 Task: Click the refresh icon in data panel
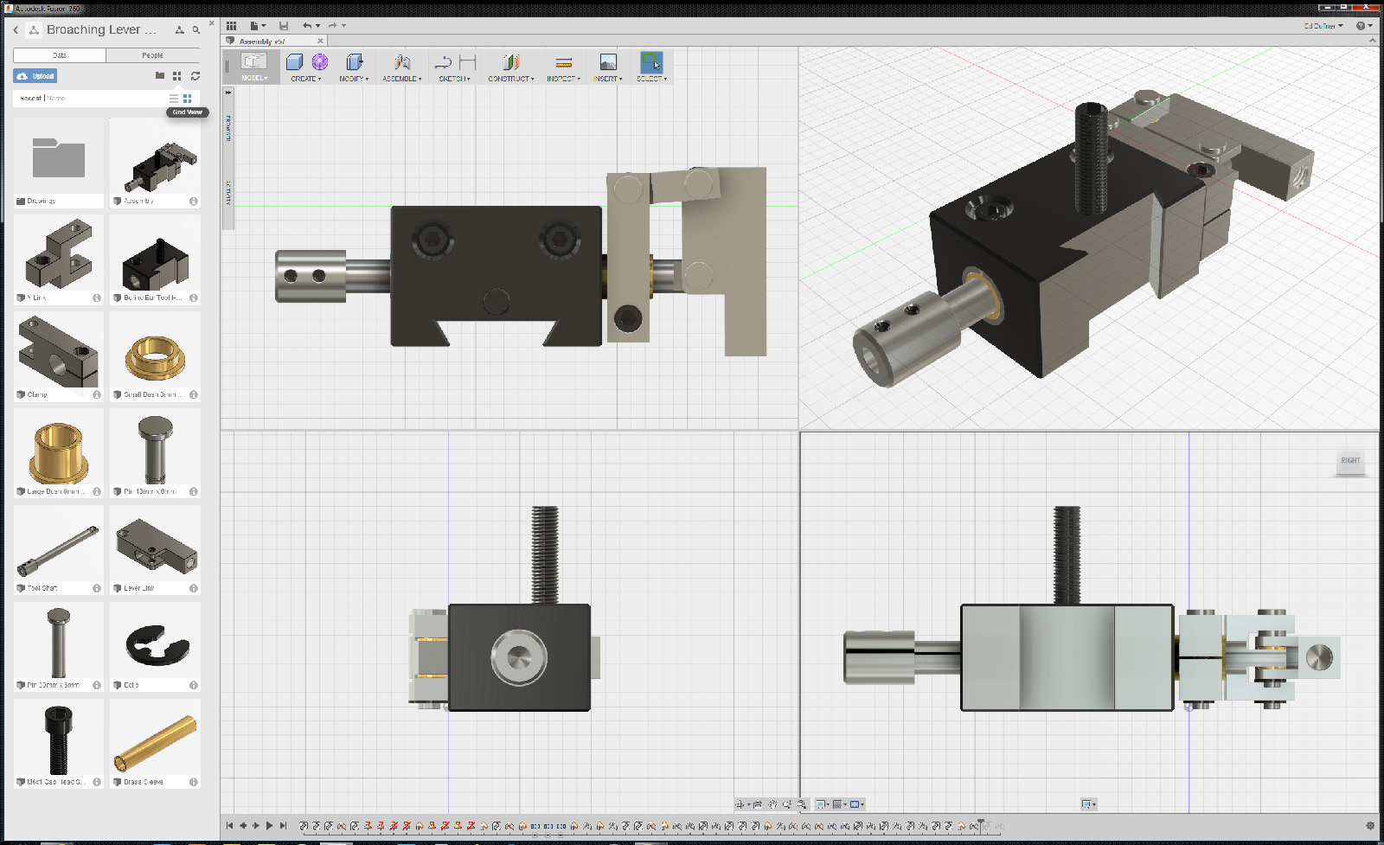pyautogui.click(x=195, y=76)
